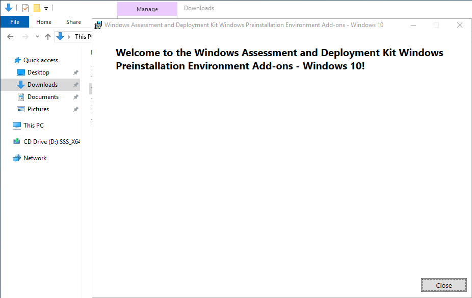Open the Desktop folder in the sidebar
Screen dimensions: 472x298
[x=38, y=72]
